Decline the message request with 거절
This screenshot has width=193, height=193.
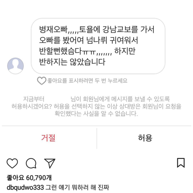[x=48, y=138]
